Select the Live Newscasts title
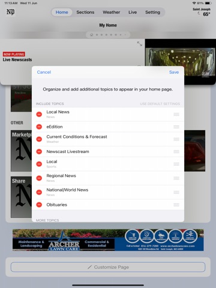The height and width of the screenshot is (288, 216). click(17, 59)
